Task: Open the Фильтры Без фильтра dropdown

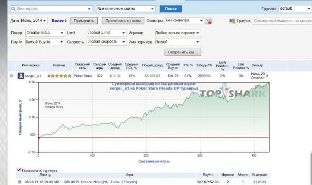Action: tap(184, 20)
